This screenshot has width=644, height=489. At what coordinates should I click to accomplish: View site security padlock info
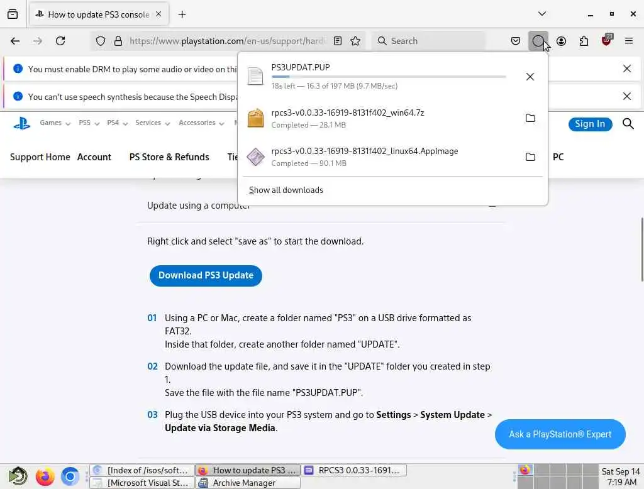pos(118,41)
